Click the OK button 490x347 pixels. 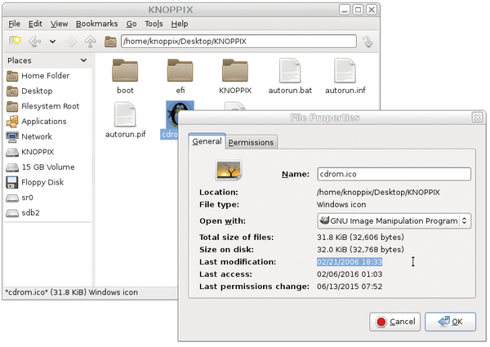(x=450, y=322)
